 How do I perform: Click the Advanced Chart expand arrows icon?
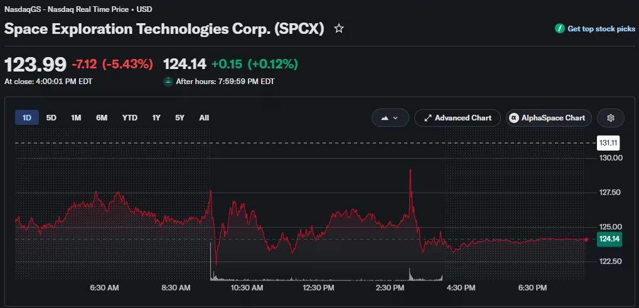(427, 118)
